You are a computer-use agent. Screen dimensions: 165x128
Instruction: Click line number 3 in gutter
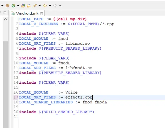(17, 29)
